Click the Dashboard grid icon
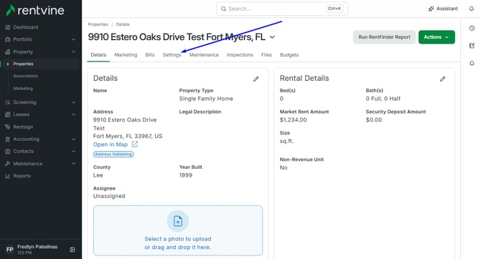The width and height of the screenshot is (481, 259). coord(8,27)
